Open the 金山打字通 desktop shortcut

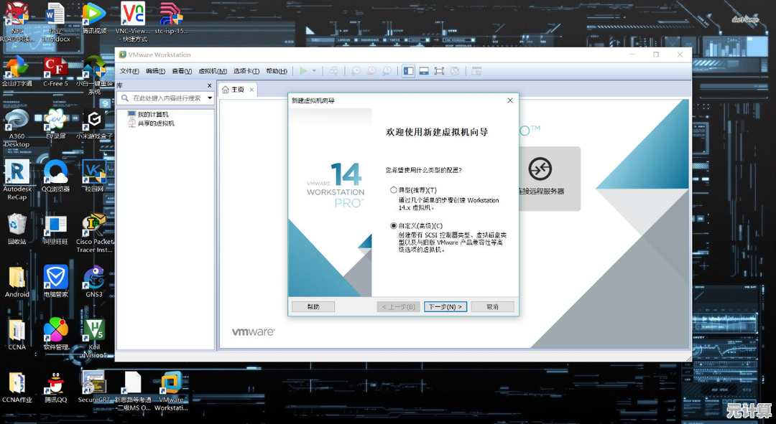pyautogui.click(x=17, y=71)
